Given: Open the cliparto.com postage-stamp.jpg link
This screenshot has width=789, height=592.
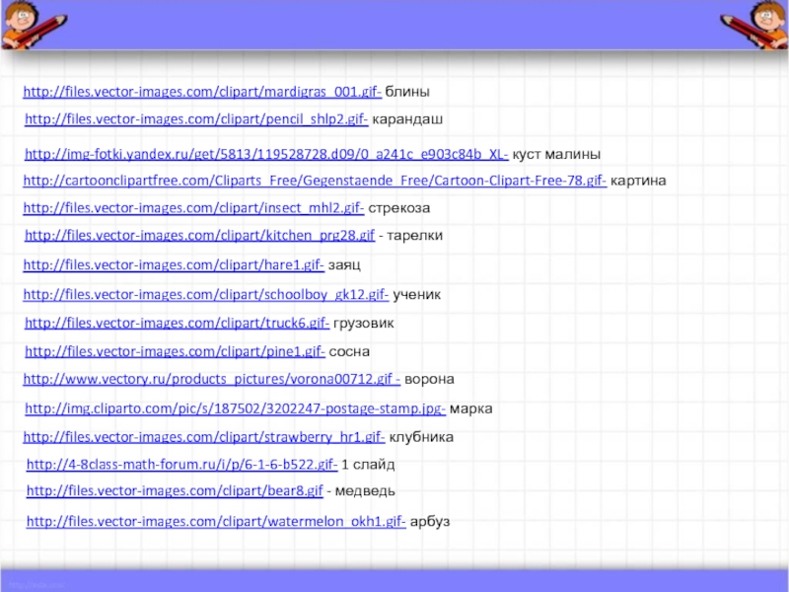Looking at the screenshot, I should [x=235, y=408].
